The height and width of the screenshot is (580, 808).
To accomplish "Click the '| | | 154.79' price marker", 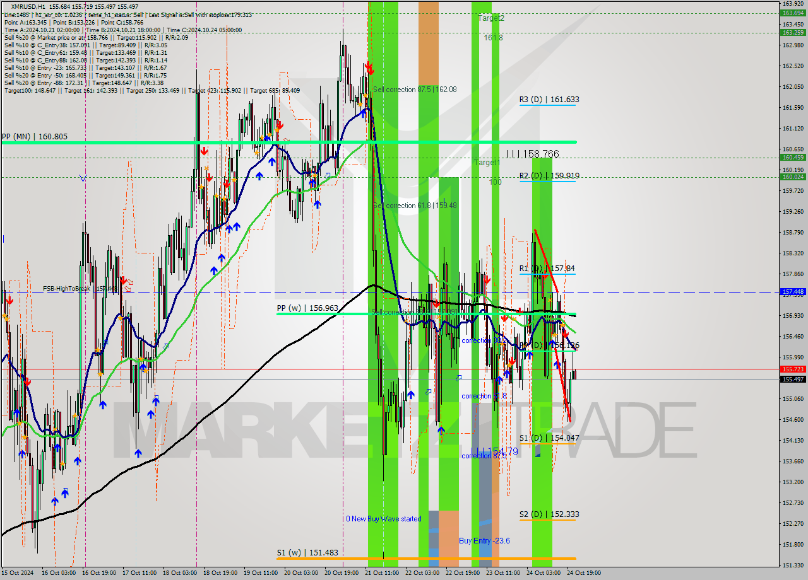I will [495, 451].
